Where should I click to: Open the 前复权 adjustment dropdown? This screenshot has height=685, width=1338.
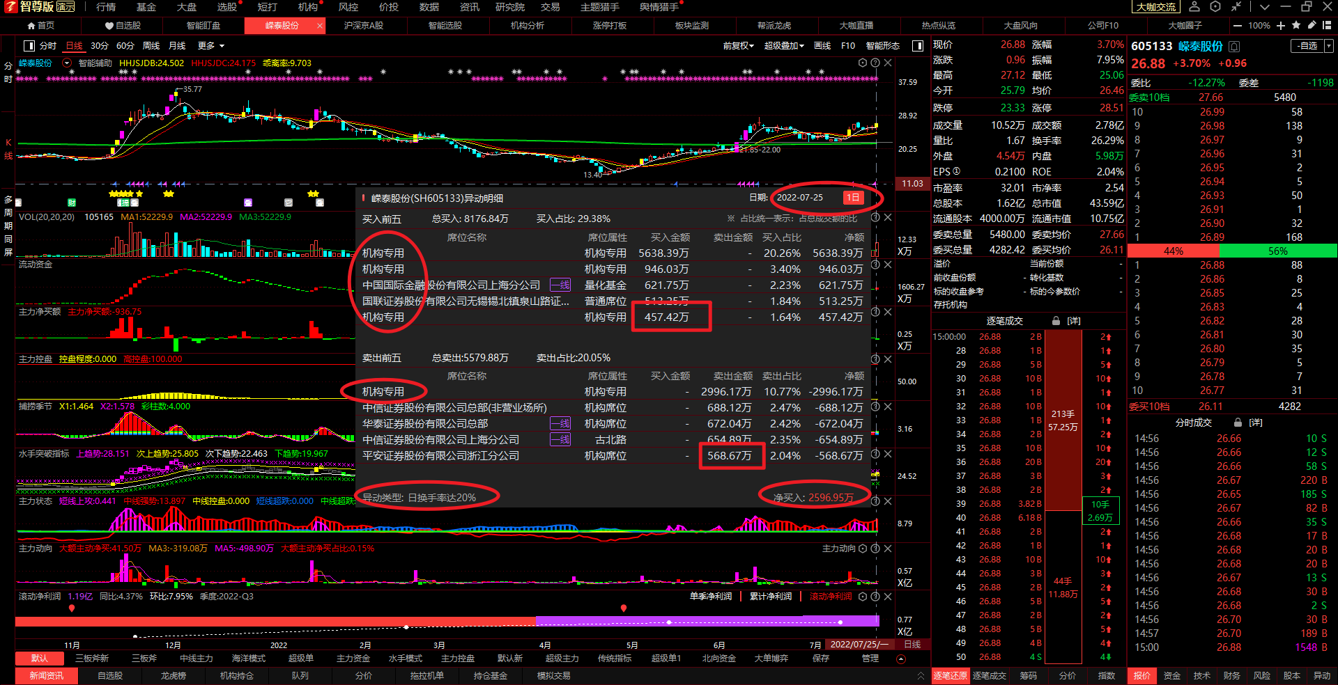coord(739,46)
